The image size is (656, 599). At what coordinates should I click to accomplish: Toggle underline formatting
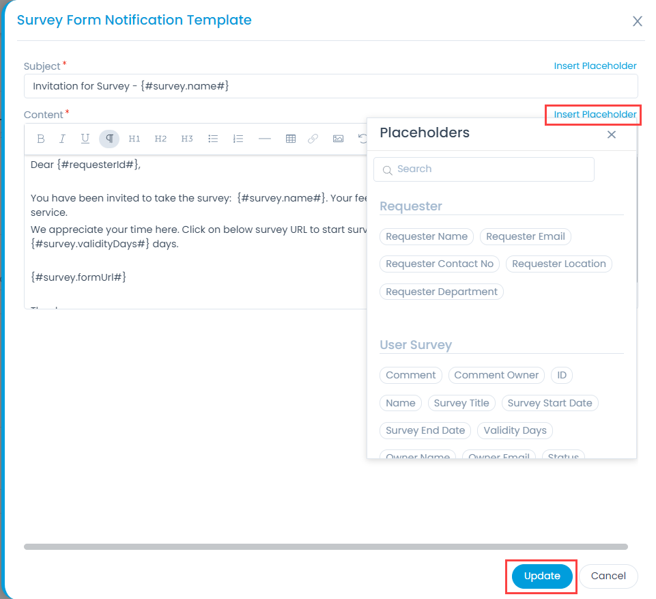85,139
